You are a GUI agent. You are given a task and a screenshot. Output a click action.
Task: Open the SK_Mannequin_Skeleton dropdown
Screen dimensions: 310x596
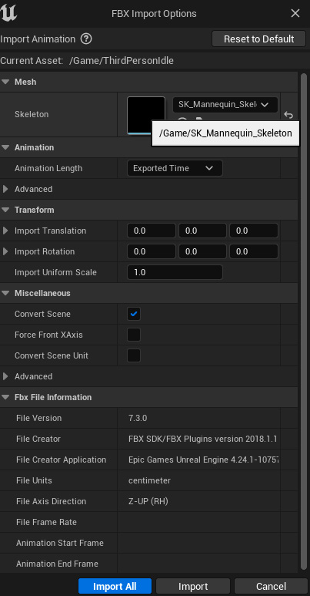(x=225, y=105)
